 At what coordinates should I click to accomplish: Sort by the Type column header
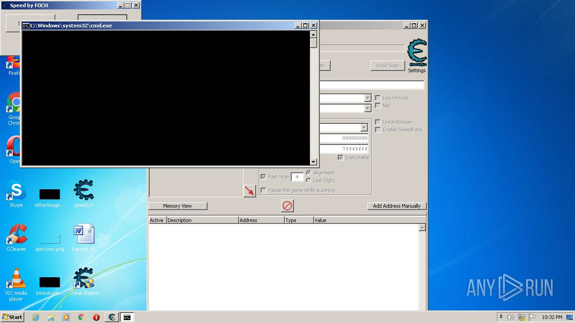(x=299, y=220)
